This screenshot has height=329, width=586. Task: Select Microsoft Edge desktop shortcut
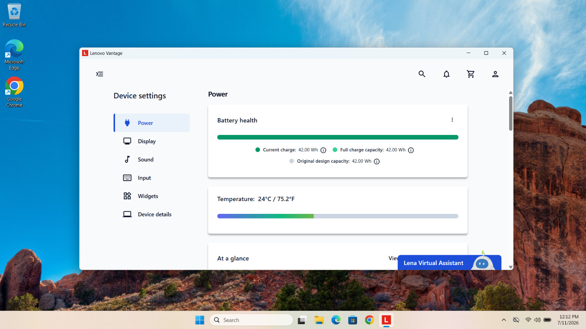coord(14,55)
